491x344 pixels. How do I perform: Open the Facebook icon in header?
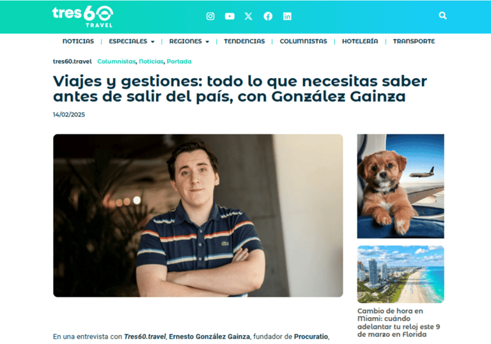(268, 16)
